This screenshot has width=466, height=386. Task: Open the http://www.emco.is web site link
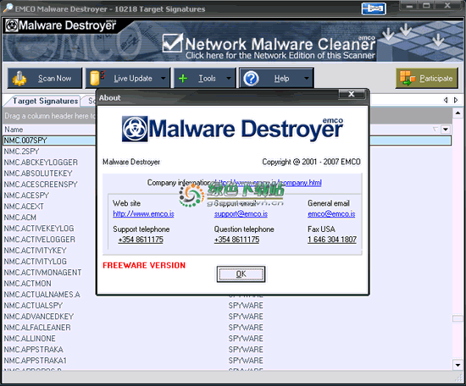coord(143,214)
